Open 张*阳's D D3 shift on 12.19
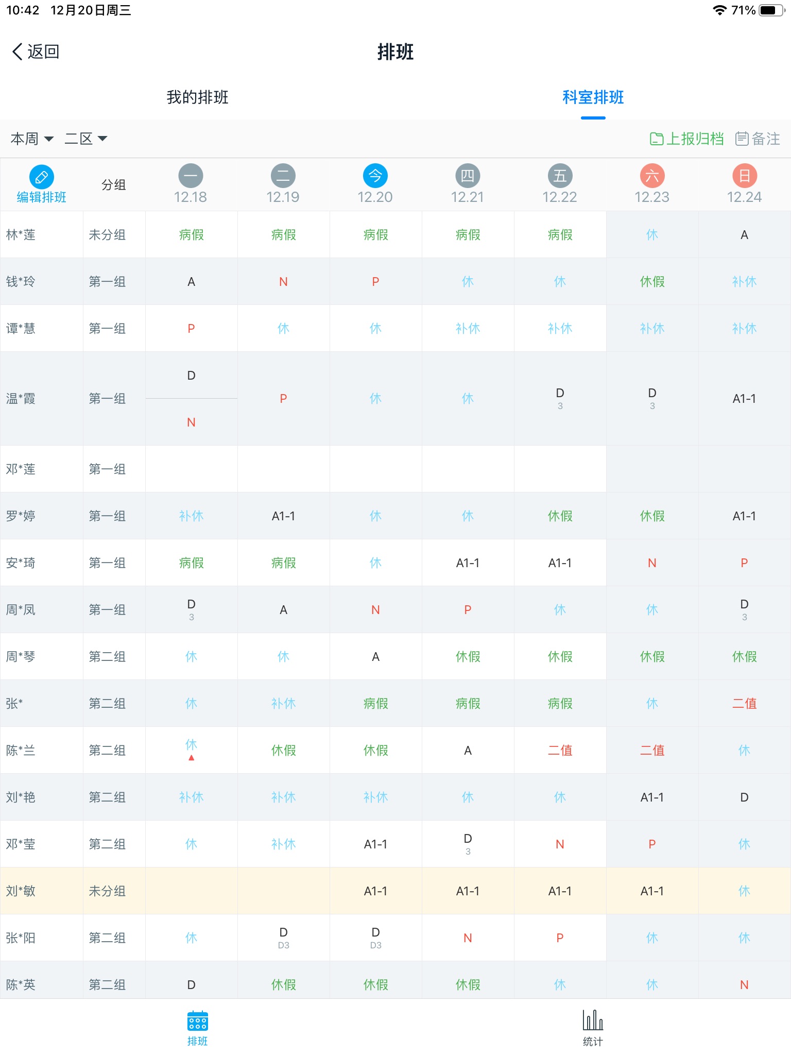Image resolution: width=791 pixels, height=1055 pixels. [283, 938]
